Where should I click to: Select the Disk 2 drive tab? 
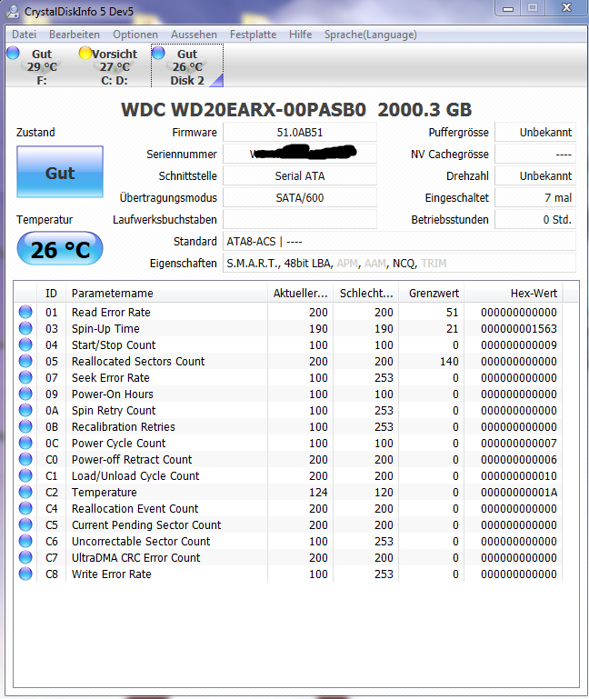point(187,66)
